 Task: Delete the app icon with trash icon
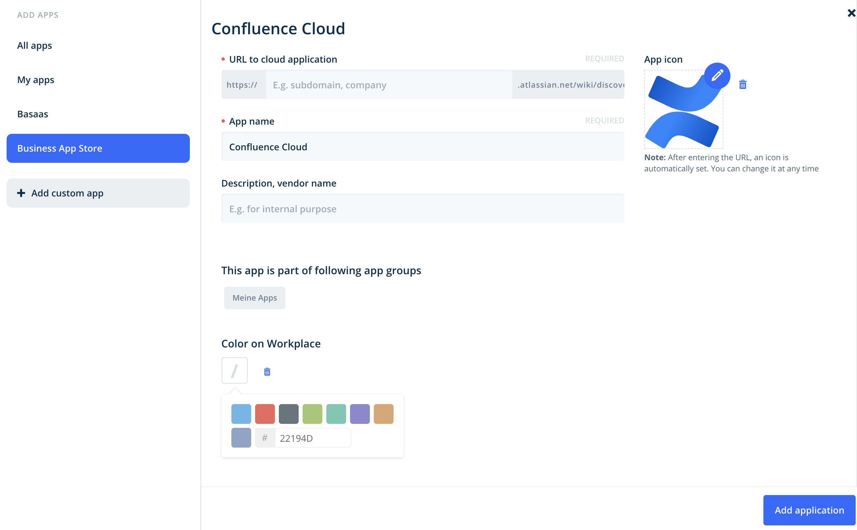point(742,84)
